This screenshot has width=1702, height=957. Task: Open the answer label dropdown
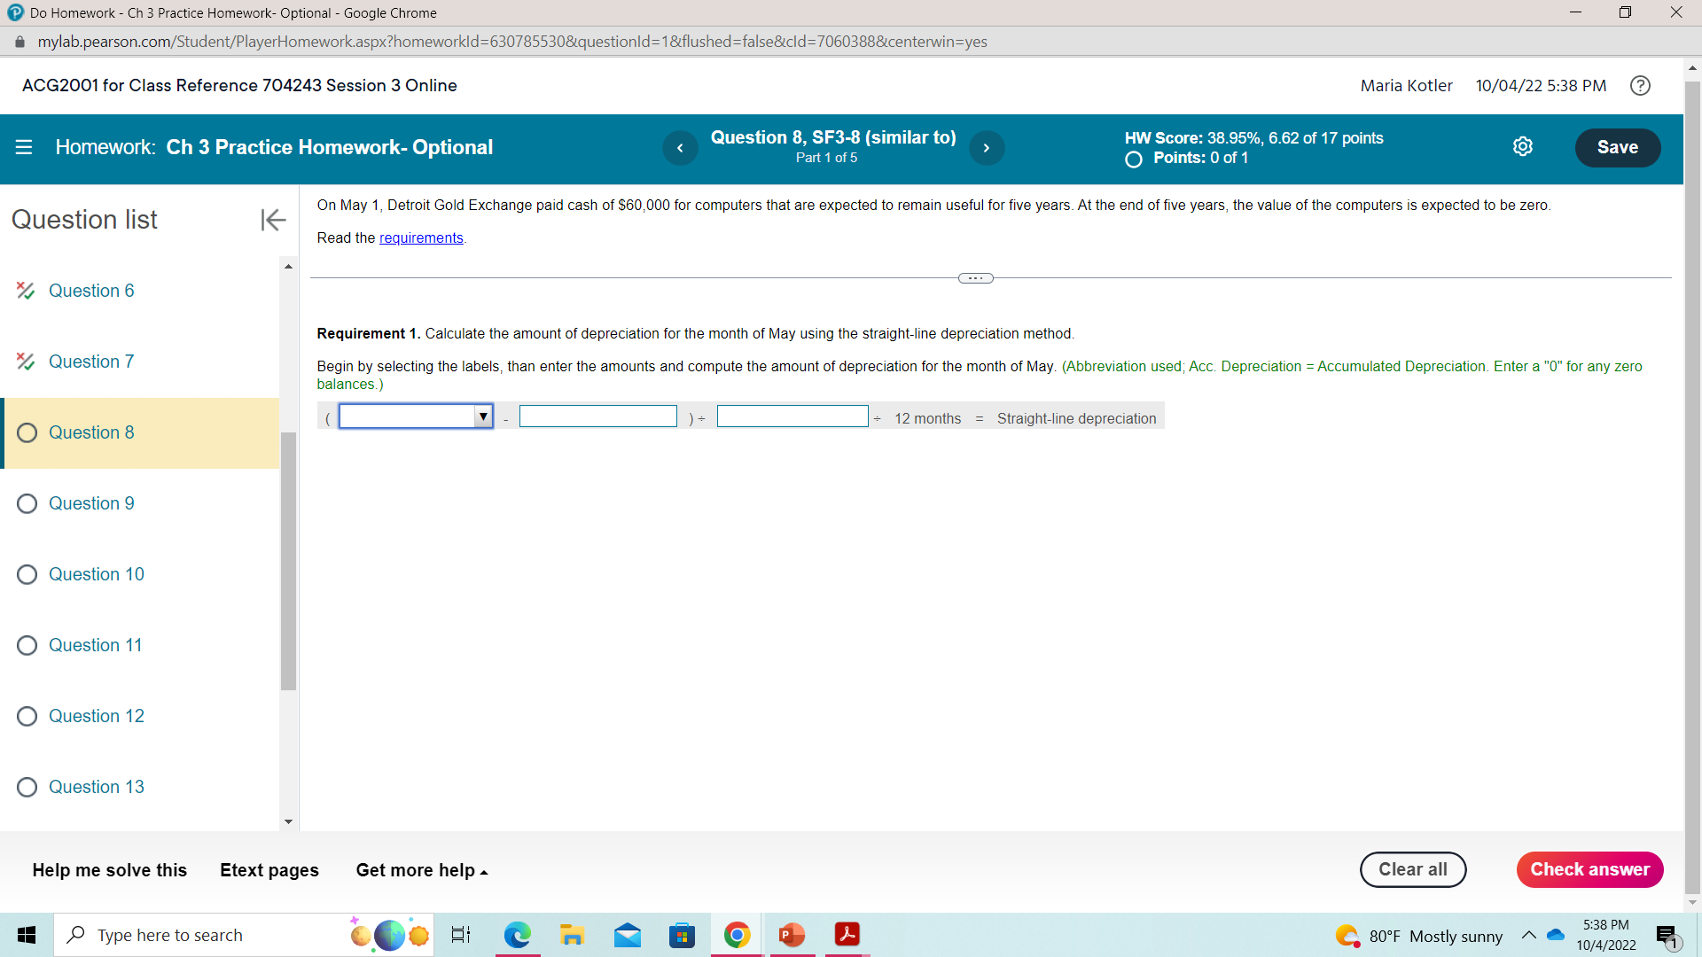click(x=483, y=416)
